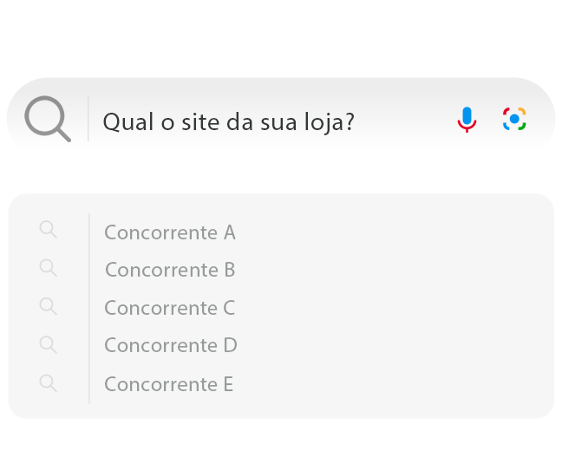Activate the voice search microphone icon
562x464 pixels.
tap(467, 119)
